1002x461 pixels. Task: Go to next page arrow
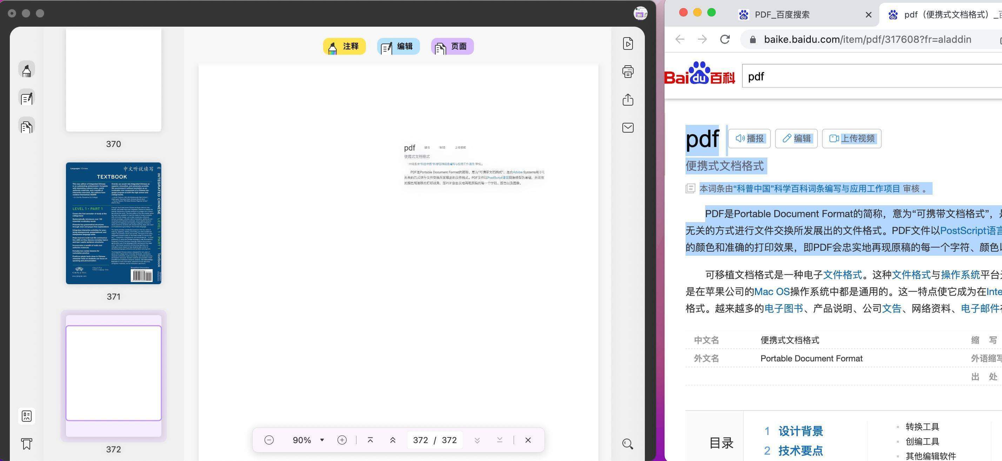click(x=477, y=440)
